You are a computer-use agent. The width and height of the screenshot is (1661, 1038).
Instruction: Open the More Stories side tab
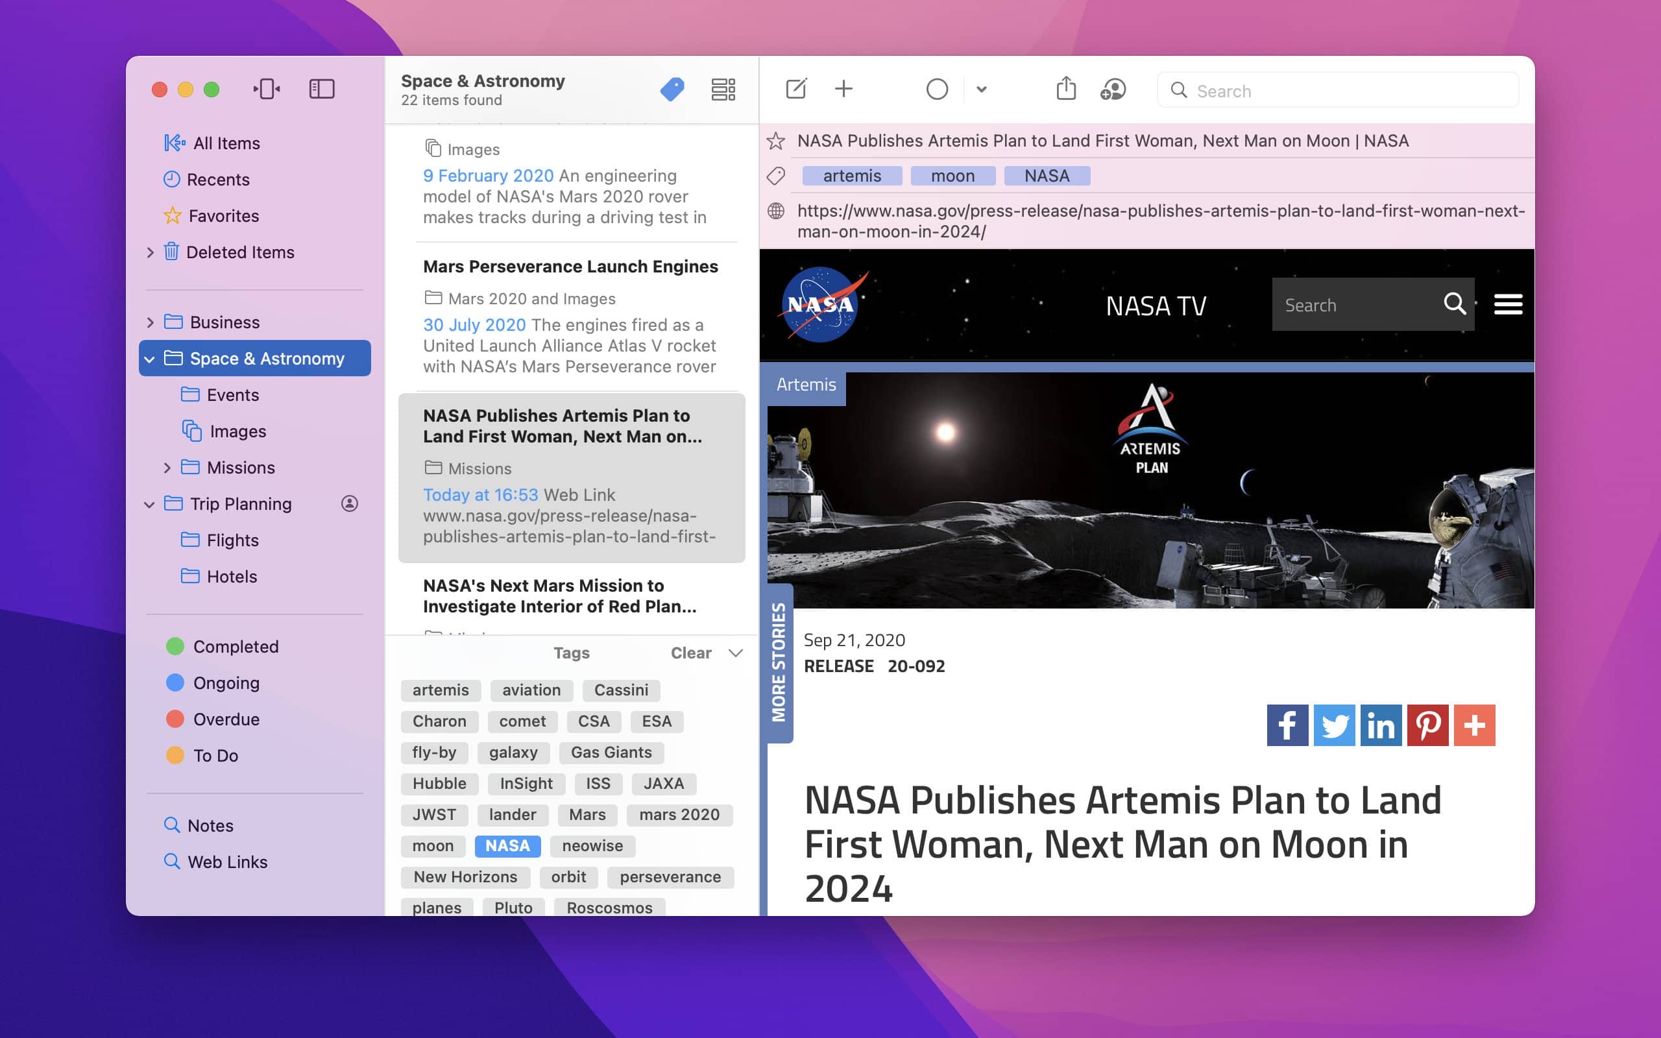pyautogui.click(x=780, y=663)
